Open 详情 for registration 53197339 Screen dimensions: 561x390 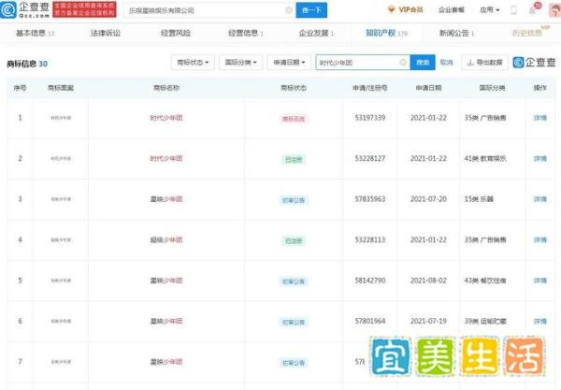pyautogui.click(x=539, y=118)
